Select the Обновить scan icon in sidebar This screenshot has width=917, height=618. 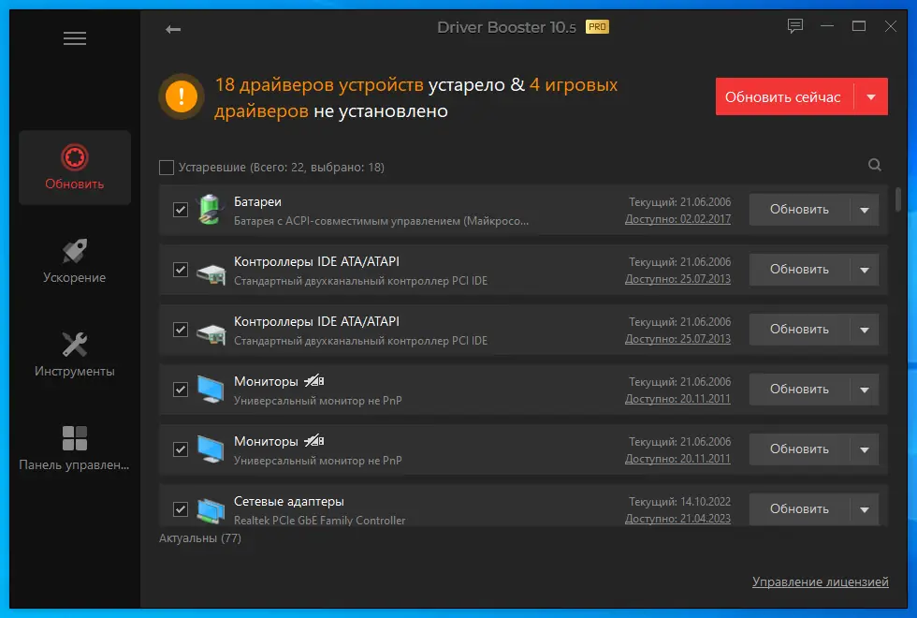(x=74, y=168)
